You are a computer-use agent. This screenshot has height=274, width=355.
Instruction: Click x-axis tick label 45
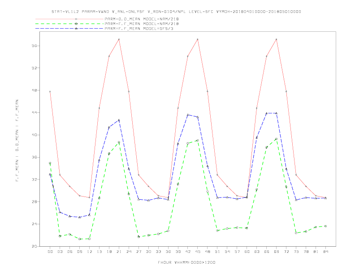(198, 252)
